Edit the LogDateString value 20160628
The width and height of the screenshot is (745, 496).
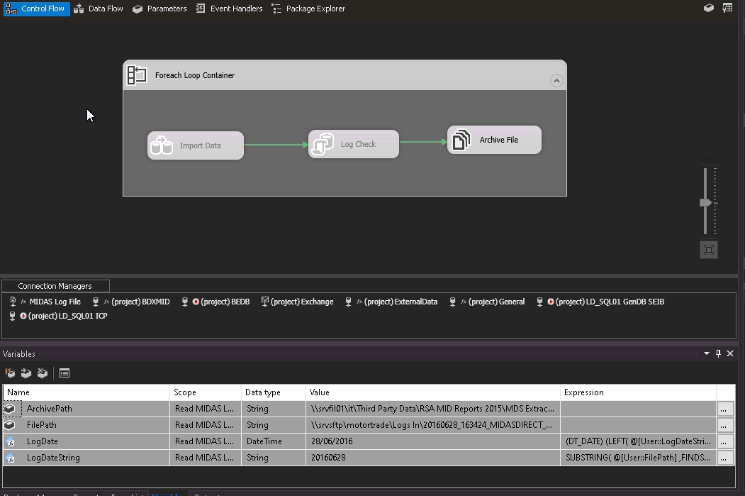point(433,458)
